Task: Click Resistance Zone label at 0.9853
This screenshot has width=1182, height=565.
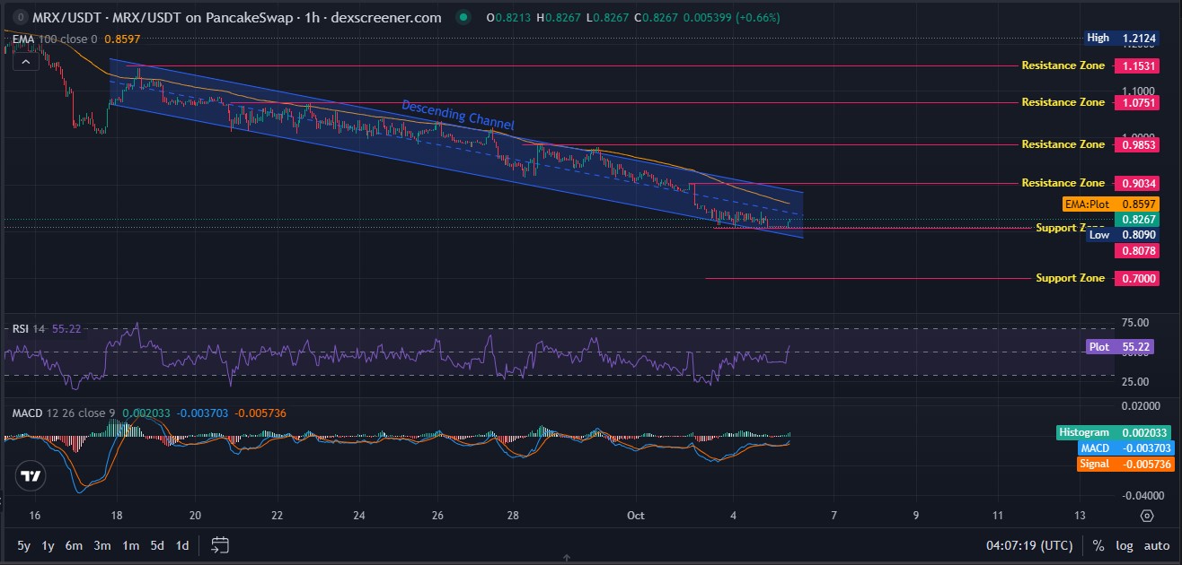Action: coord(1063,144)
